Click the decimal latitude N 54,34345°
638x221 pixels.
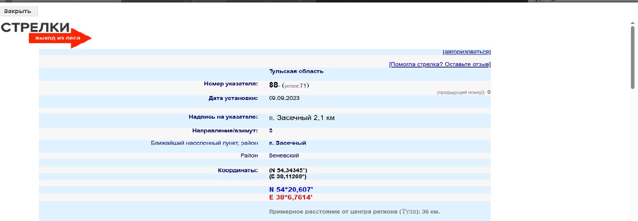[288, 170]
